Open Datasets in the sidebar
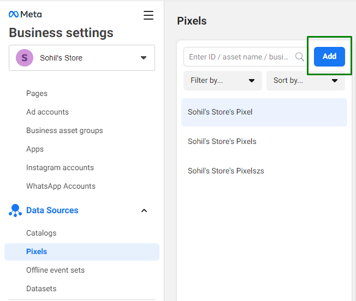 41,288
